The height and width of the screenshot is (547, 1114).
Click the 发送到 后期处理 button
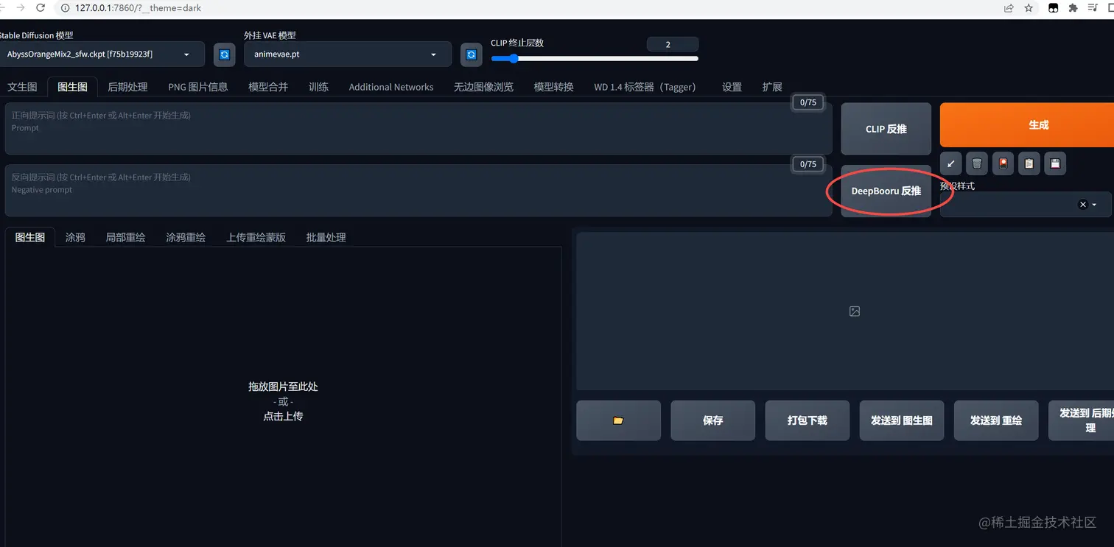click(1081, 420)
